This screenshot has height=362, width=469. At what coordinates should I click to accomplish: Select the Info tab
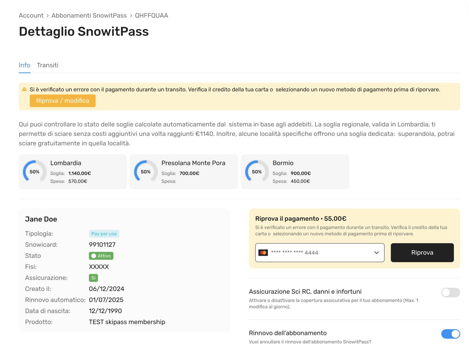pos(24,65)
